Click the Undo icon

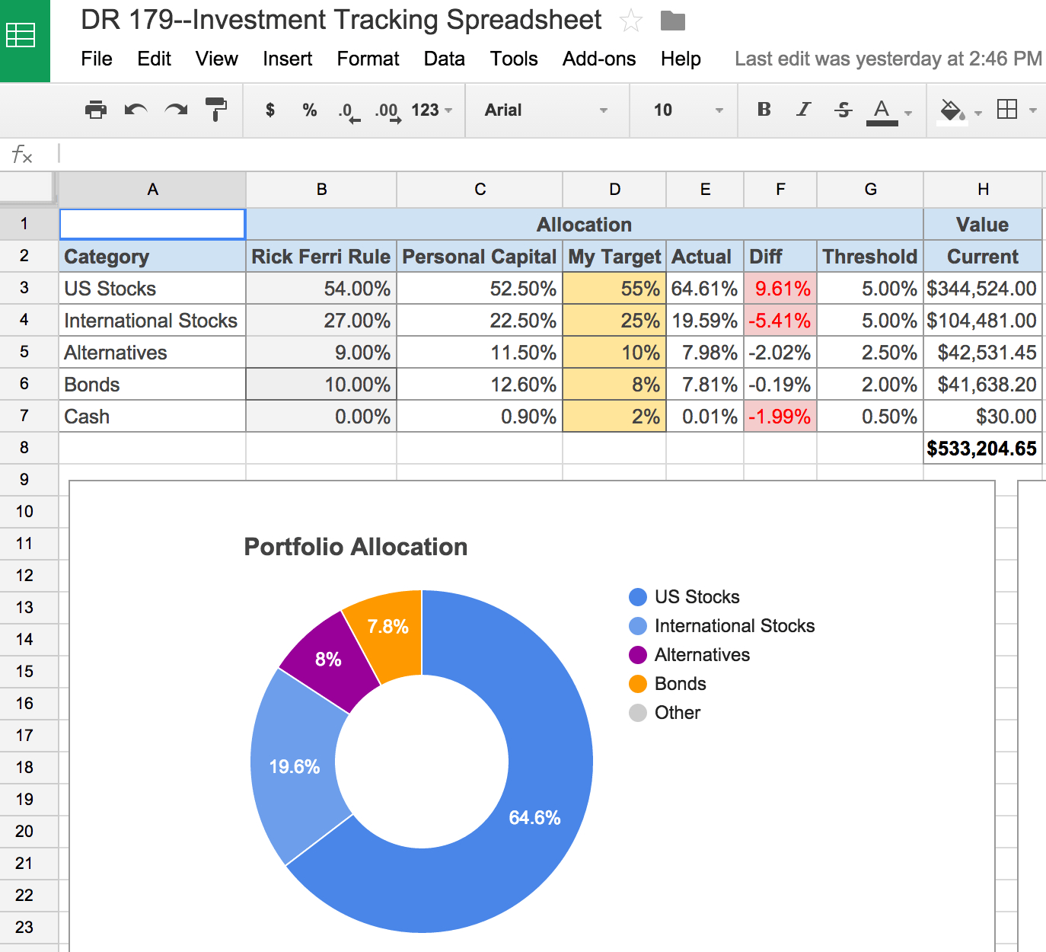coord(136,110)
